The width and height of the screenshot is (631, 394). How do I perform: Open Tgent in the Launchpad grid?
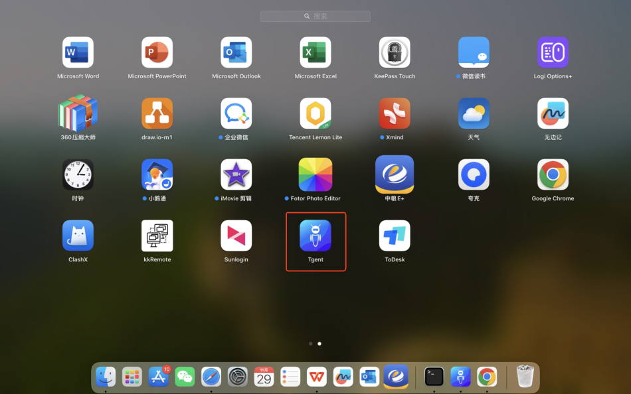[x=315, y=235]
